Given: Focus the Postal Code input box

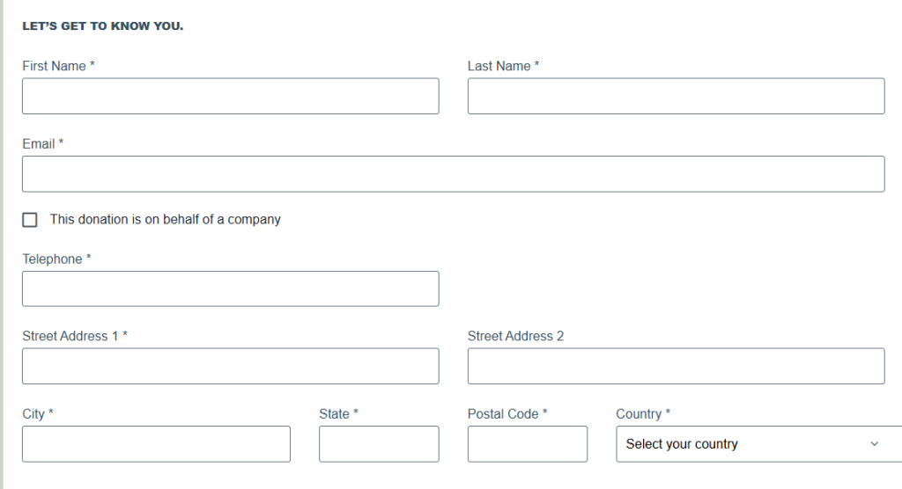Looking at the screenshot, I should (x=527, y=444).
